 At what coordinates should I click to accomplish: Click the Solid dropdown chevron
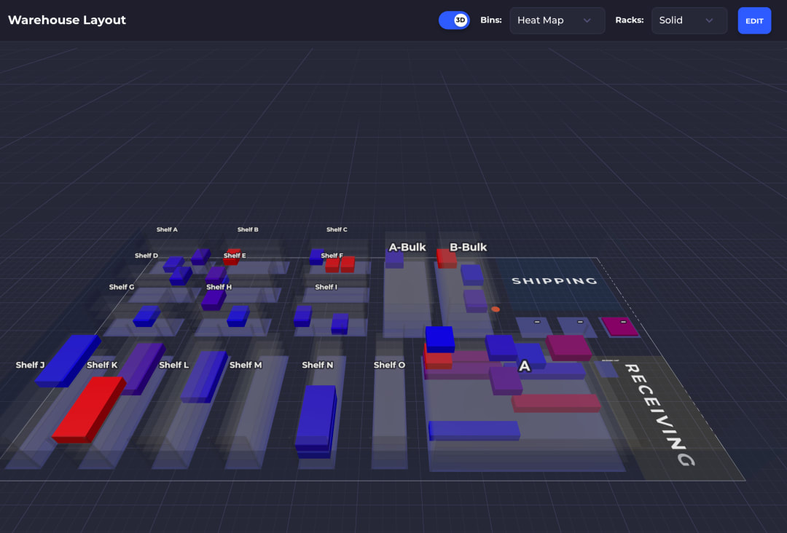pyautogui.click(x=709, y=20)
